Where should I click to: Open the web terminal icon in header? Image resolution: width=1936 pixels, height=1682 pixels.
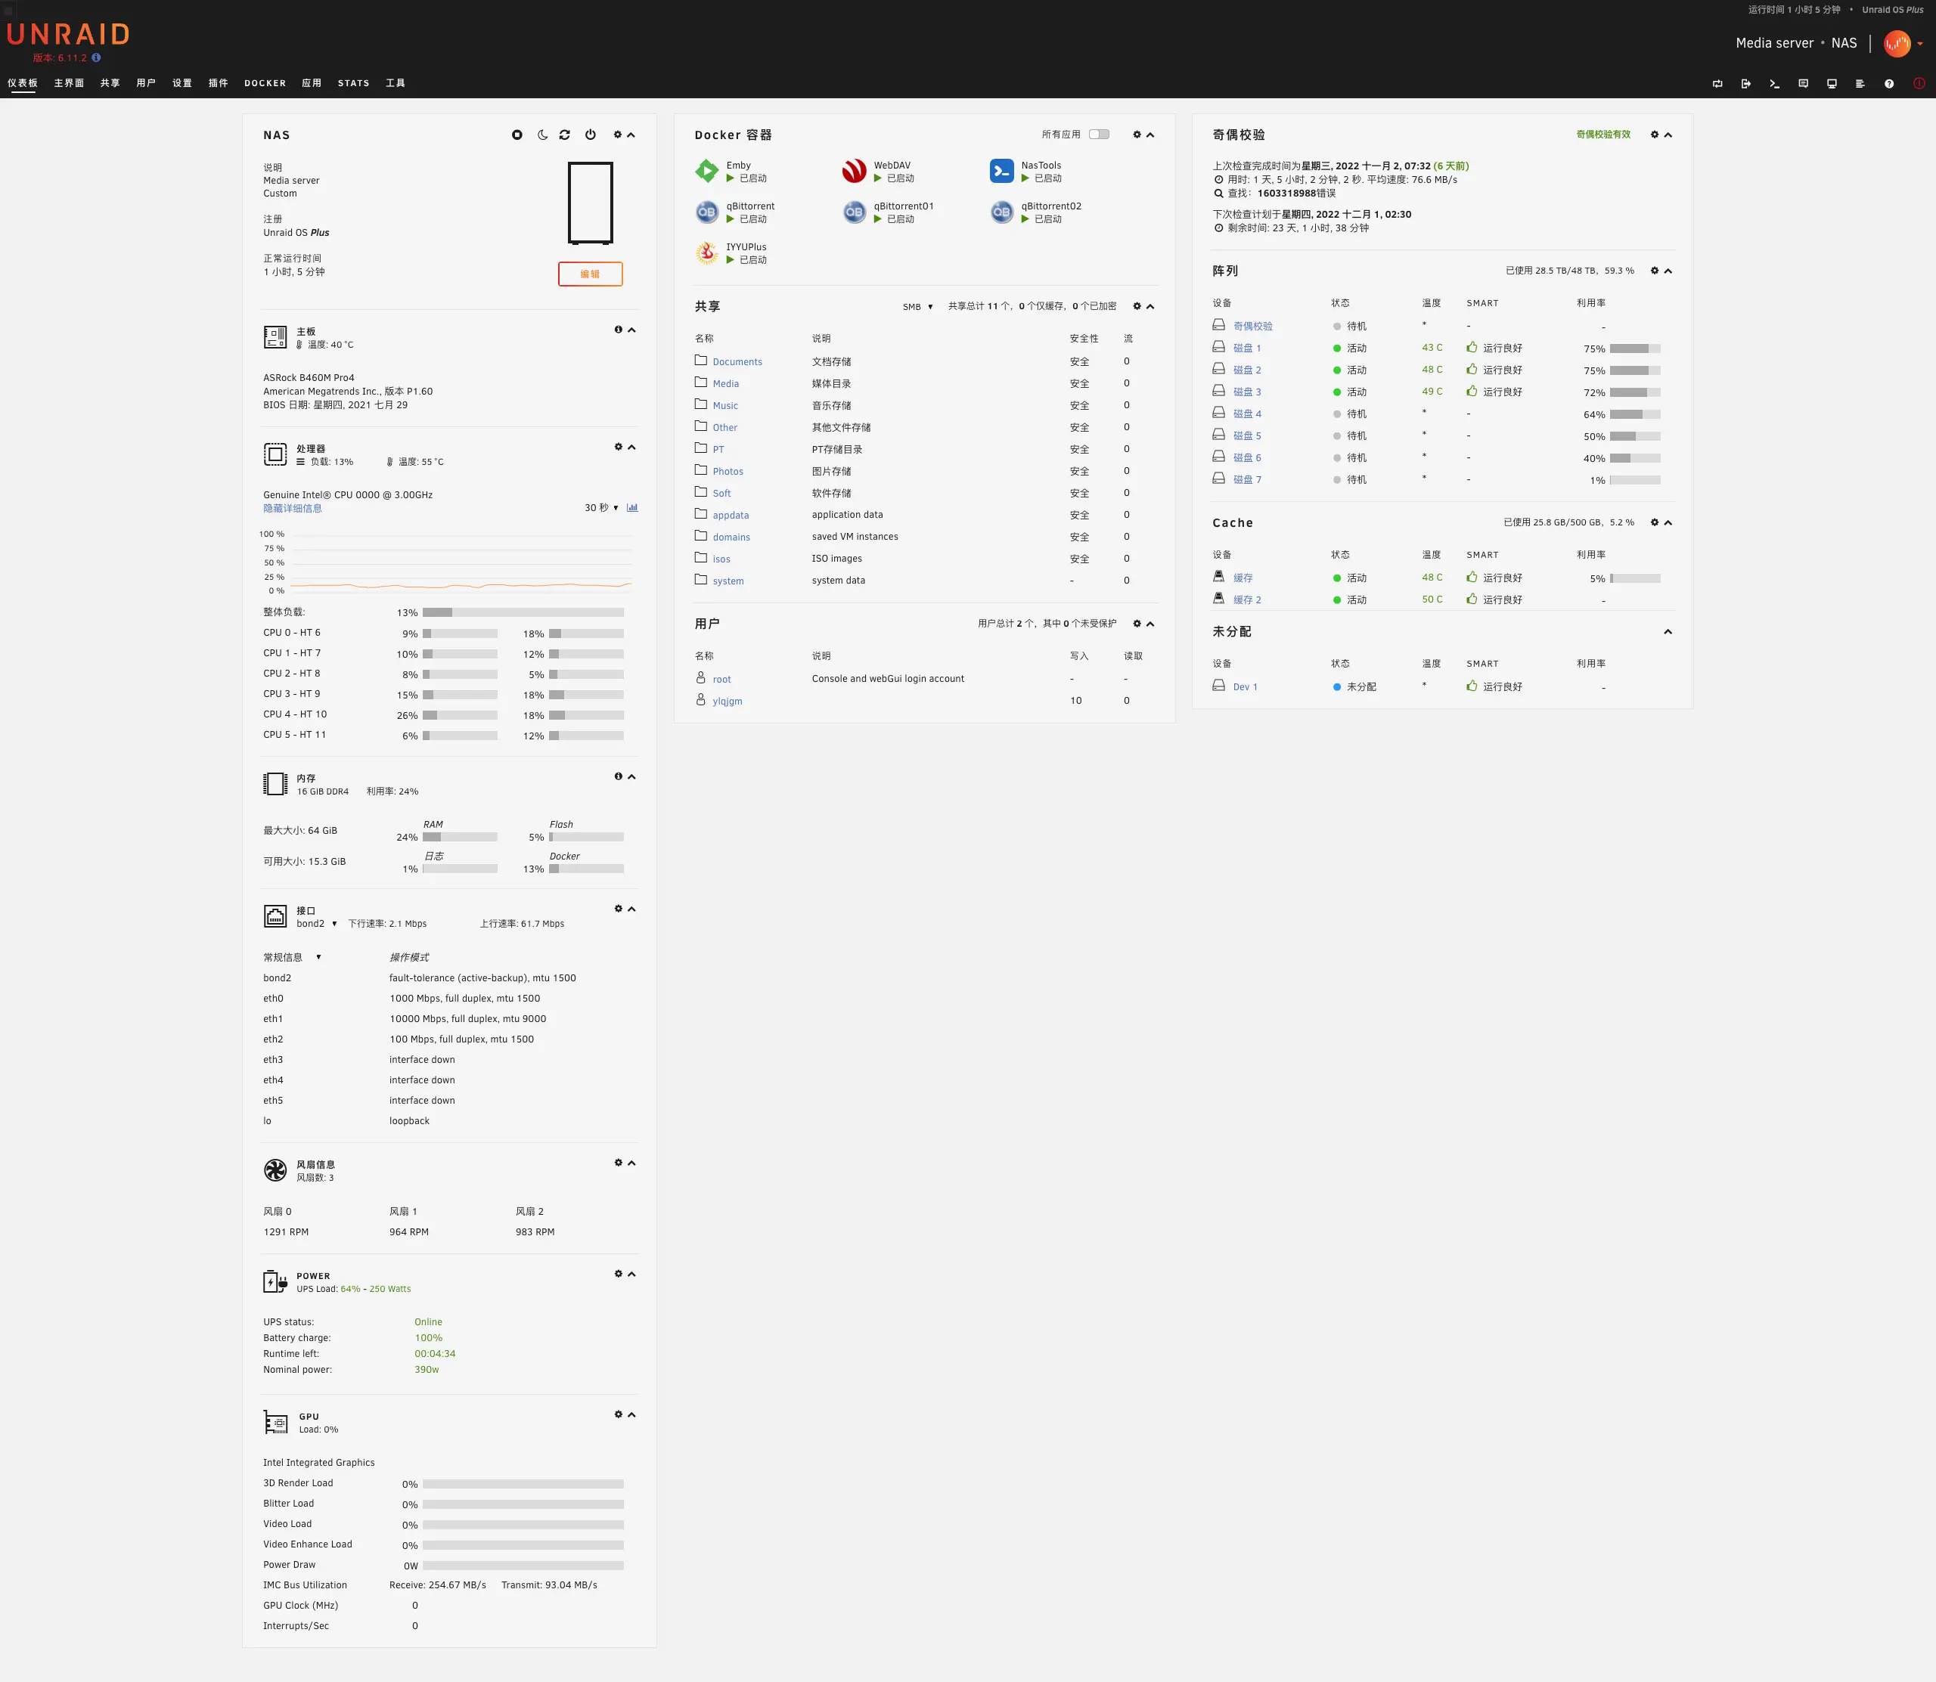tap(1773, 84)
